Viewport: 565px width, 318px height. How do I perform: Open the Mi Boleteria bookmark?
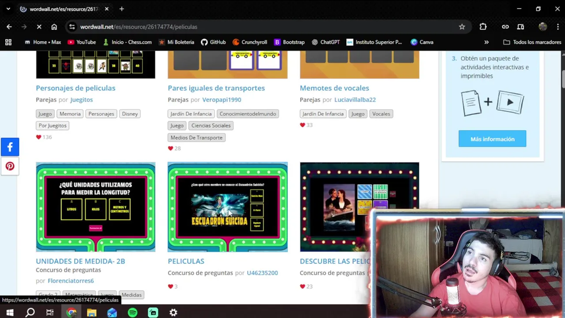click(176, 42)
